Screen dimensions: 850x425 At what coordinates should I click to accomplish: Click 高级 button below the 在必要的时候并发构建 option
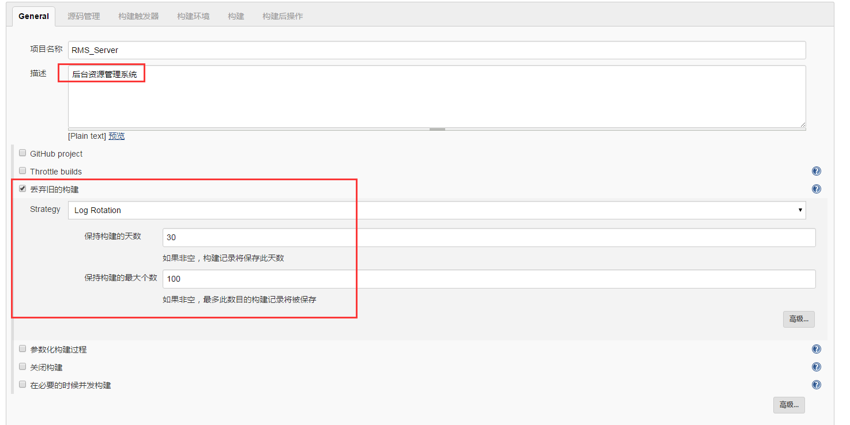click(x=789, y=405)
